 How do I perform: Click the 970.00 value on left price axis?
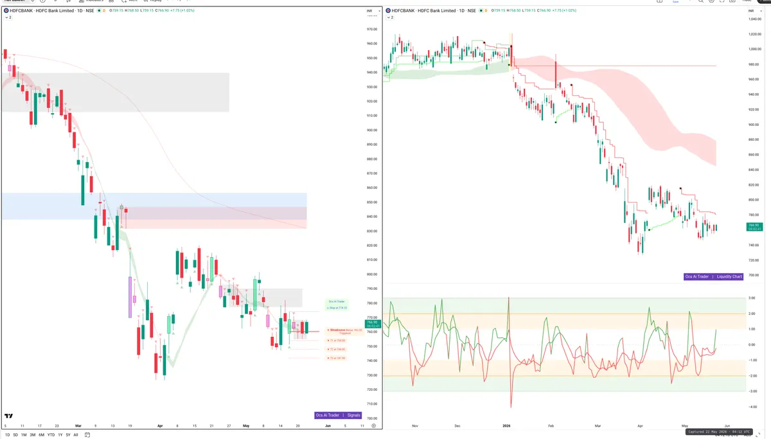372,30
